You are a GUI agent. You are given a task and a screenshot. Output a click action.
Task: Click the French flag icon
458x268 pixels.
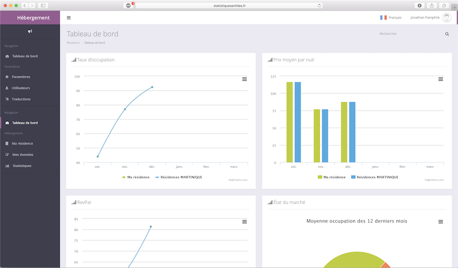point(383,17)
